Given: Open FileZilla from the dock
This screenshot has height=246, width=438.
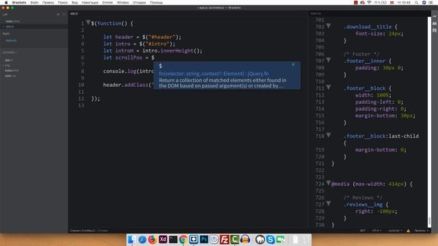Looking at the screenshot, I should tap(224, 240).
